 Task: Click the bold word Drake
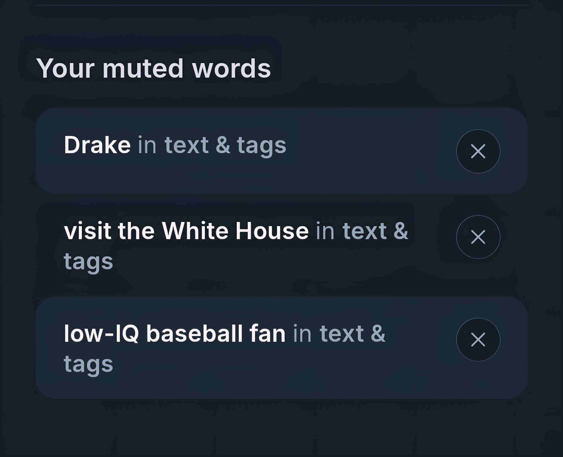point(97,145)
